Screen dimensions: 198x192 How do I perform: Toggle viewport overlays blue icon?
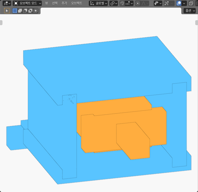click(x=179, y=3)
